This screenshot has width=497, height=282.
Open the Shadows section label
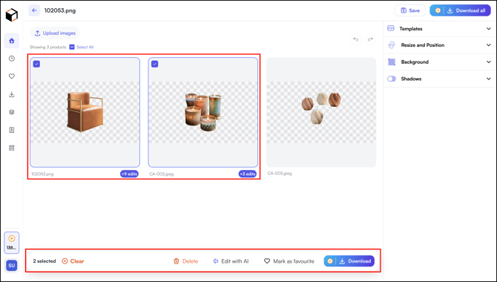coord(411,79)
